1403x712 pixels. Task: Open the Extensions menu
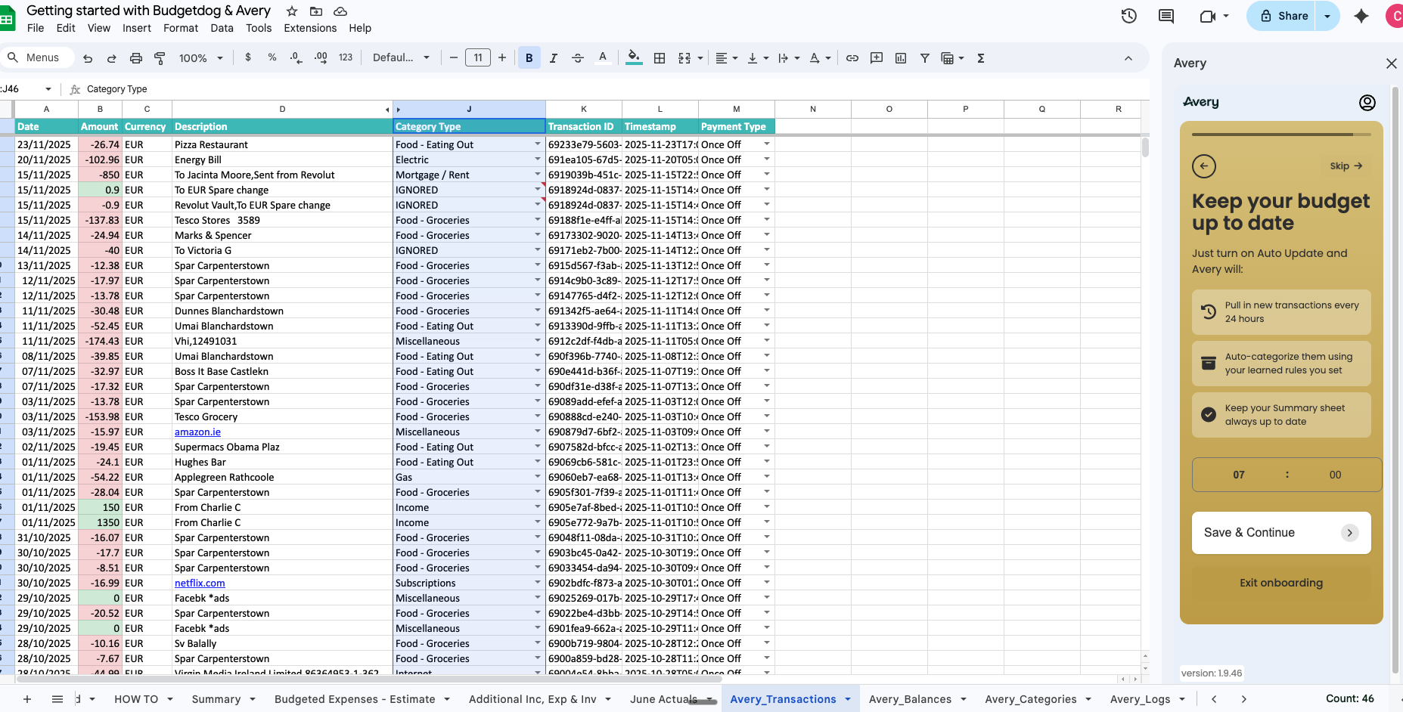tap(310, 28)
